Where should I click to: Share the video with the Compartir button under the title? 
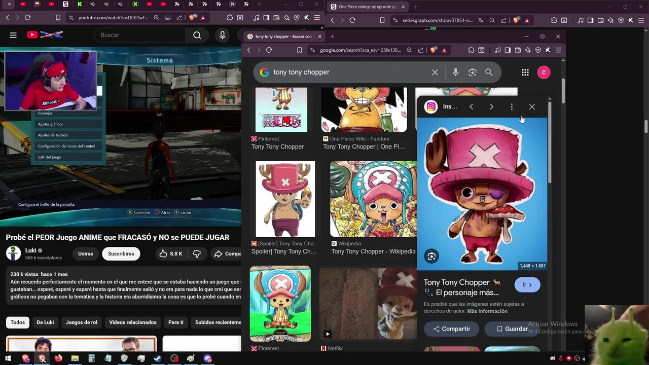227,253
